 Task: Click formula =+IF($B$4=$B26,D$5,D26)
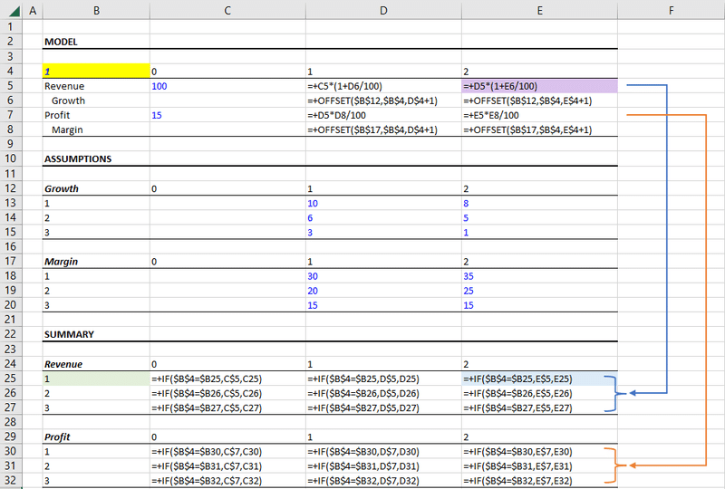pyautogui.click(x=363, y=393)
